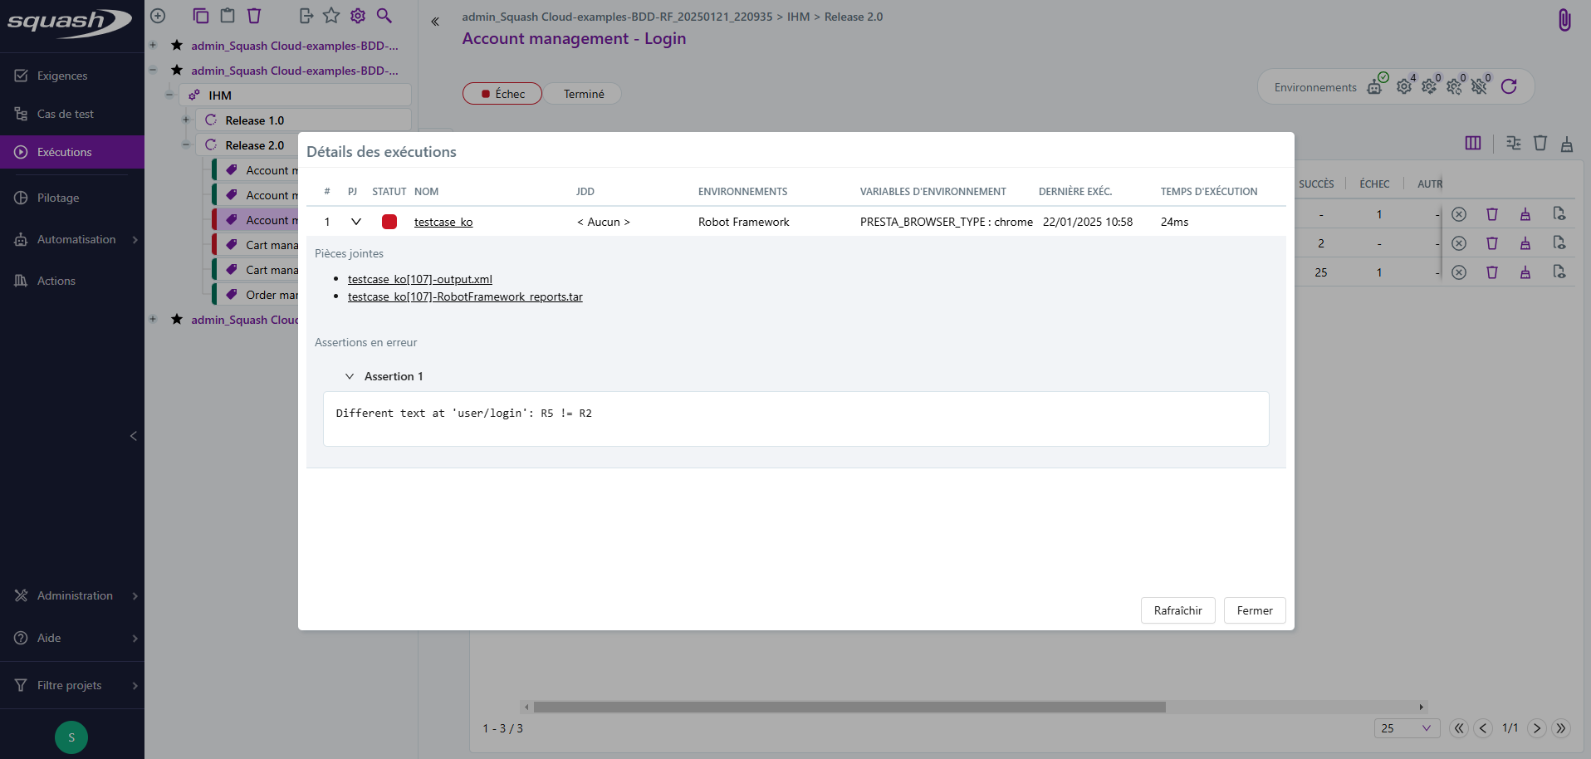Open table filters with the filter icon

click(1512, 143)
